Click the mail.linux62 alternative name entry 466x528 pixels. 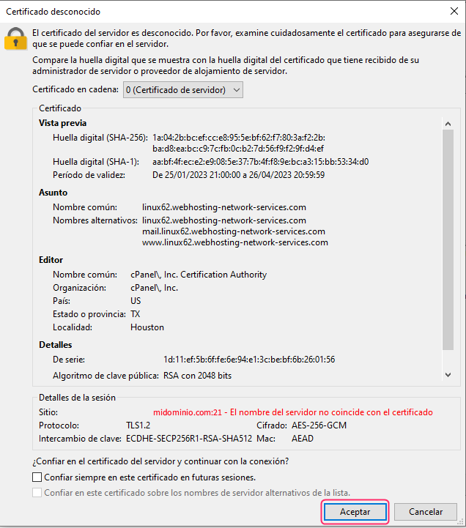click(234, 231)
